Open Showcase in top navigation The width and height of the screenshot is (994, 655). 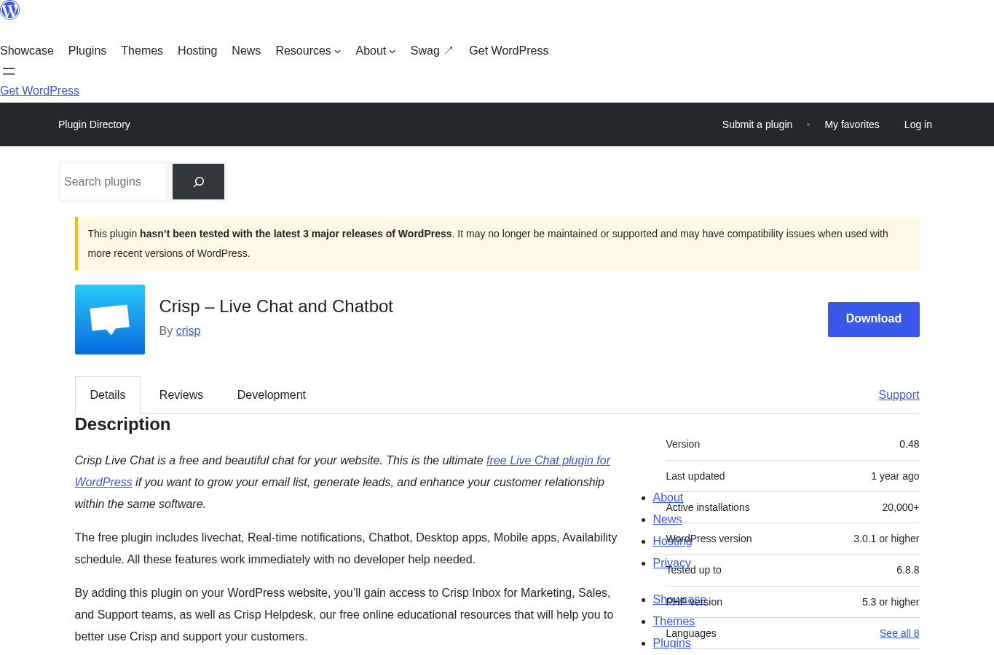tap(27, 51)
